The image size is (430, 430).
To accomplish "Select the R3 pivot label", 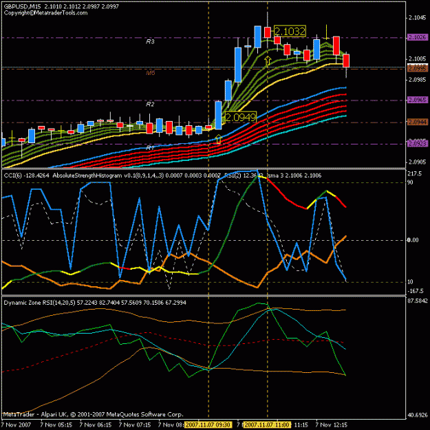I will [150, 41].
